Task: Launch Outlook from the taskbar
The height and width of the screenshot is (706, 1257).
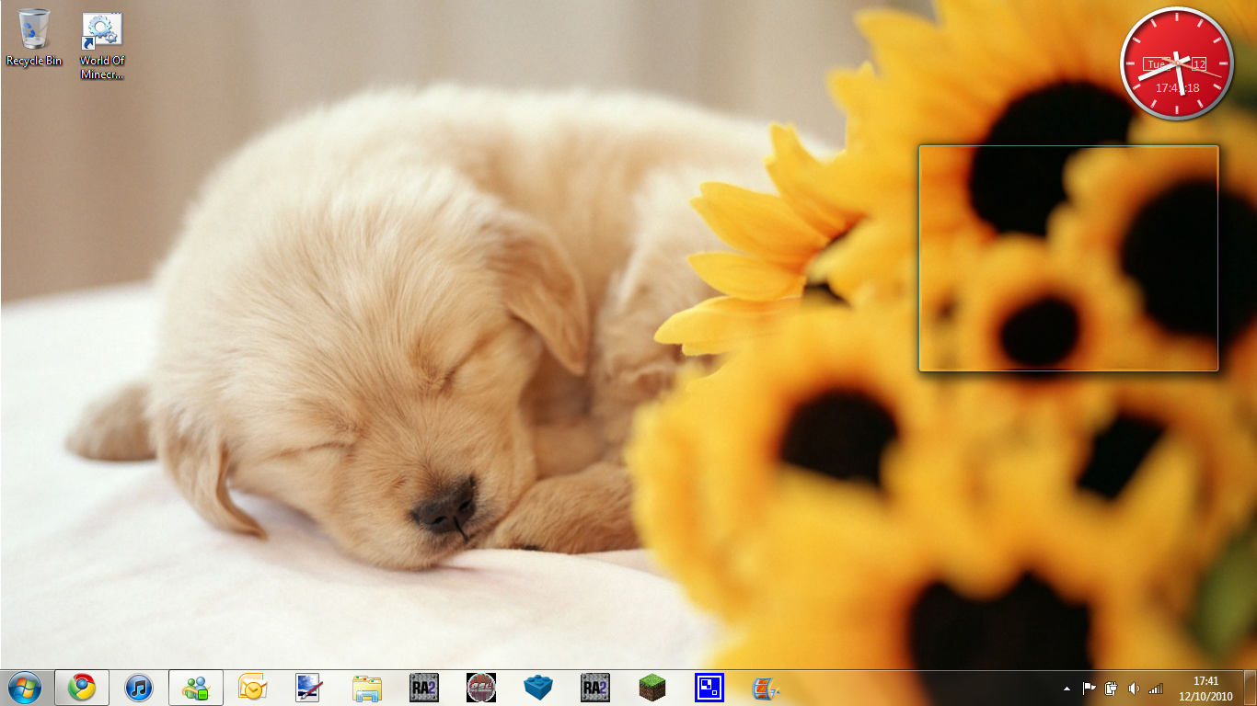Action: pyautogui.click(x=252, y=688)
